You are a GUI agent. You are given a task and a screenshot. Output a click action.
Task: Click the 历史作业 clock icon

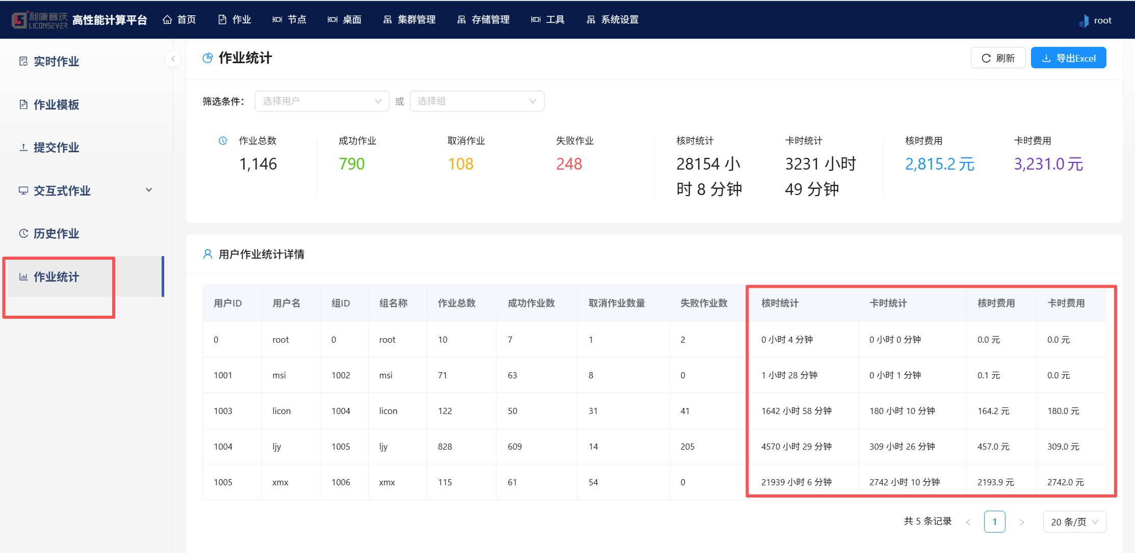click(23, 234)
